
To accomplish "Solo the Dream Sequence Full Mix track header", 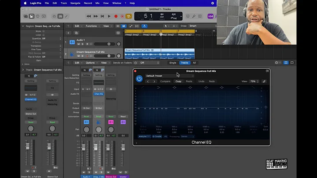I will click(82, 56).
